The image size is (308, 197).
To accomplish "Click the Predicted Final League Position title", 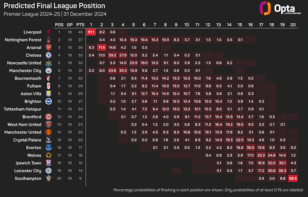I will [x=54, y=6].
